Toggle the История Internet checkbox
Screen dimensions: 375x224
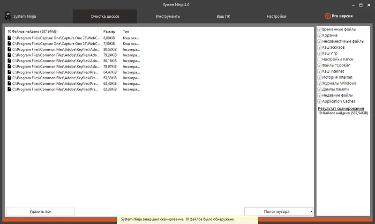[x=319, y=77]
